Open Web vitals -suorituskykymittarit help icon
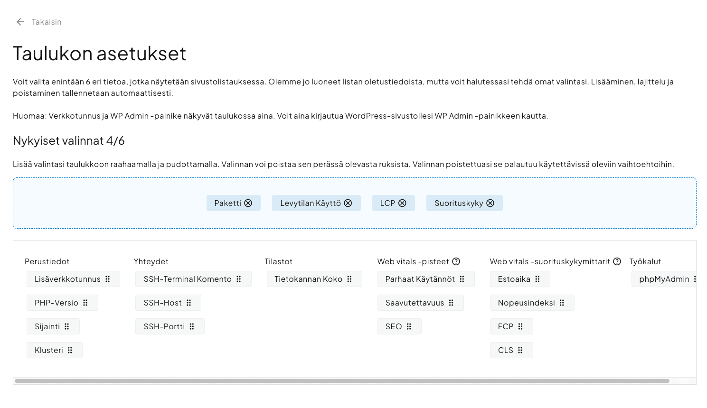Screen dimensions: 707x408 [x=617, y=261]
